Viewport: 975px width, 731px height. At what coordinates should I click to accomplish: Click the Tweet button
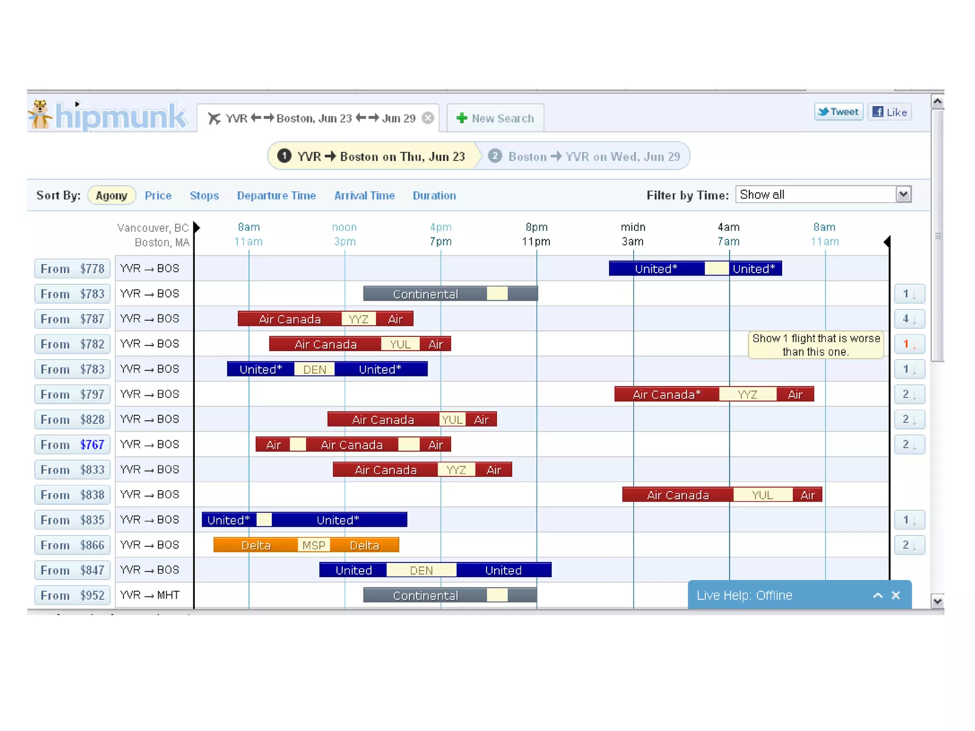point(838,112)
